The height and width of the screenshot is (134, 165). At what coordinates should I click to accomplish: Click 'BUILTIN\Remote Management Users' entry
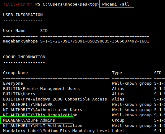[x=41, y=89]
